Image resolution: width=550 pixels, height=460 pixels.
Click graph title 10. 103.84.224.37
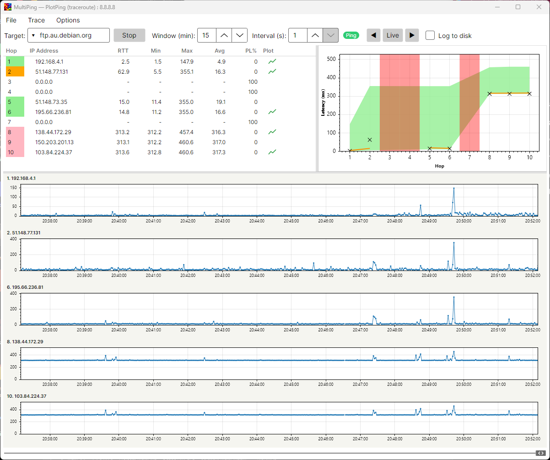27,396
